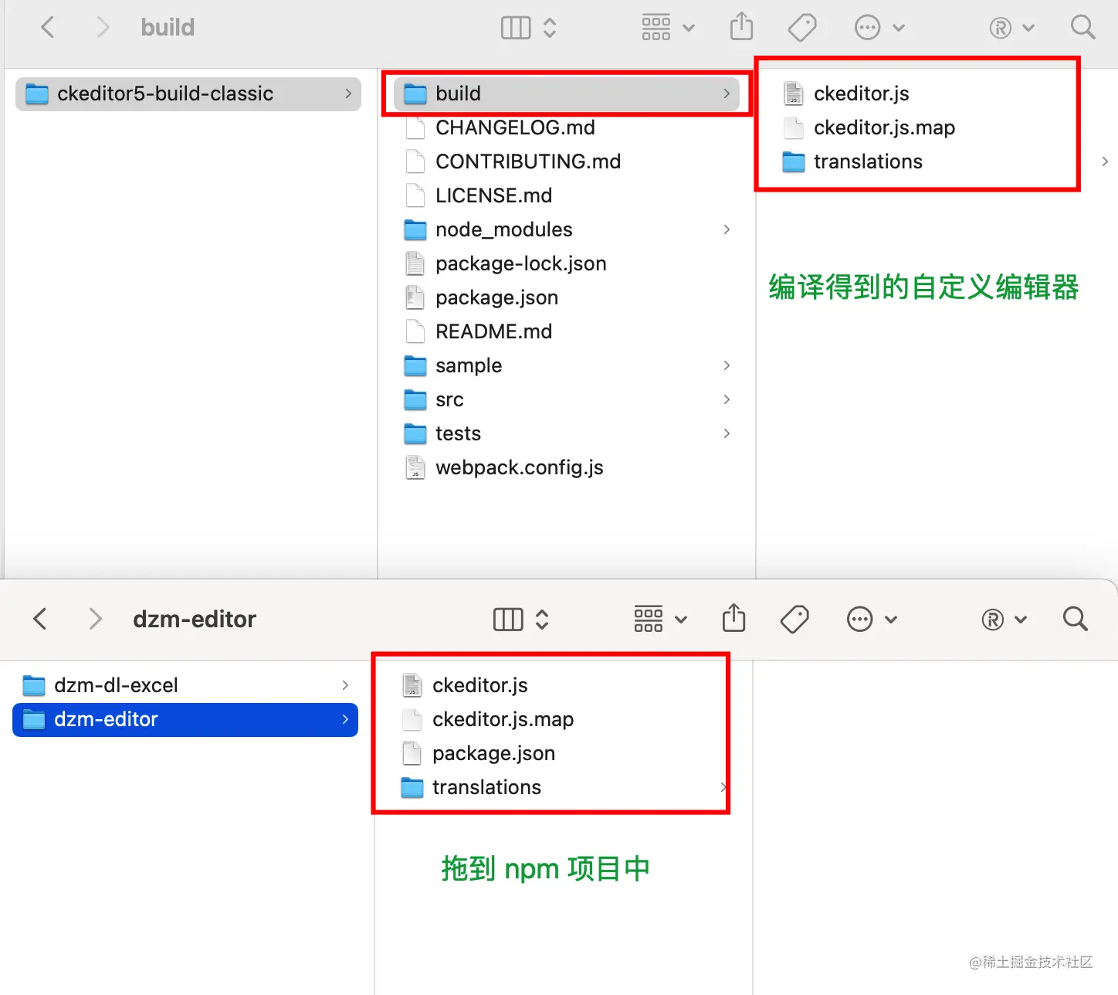Select webpack.config.js in the build folder
1118x995 pixels.
pyautogui.click(x=519, y=467)
